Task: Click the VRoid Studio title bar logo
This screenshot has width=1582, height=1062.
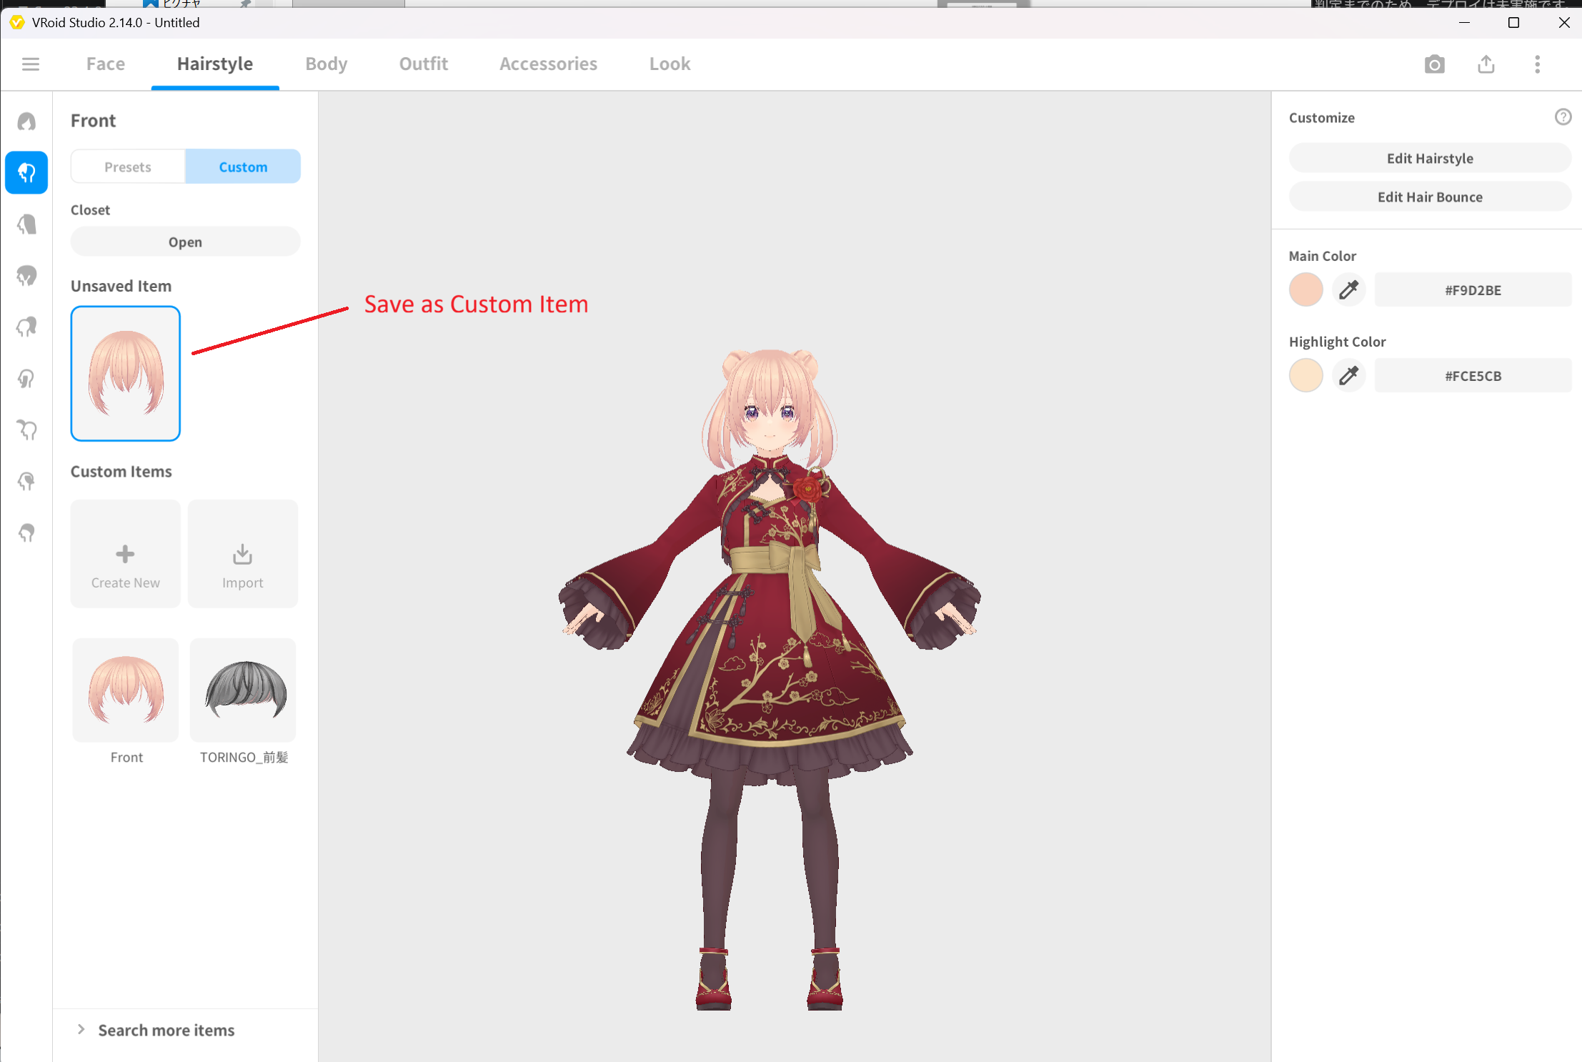Action: point(17,23)
